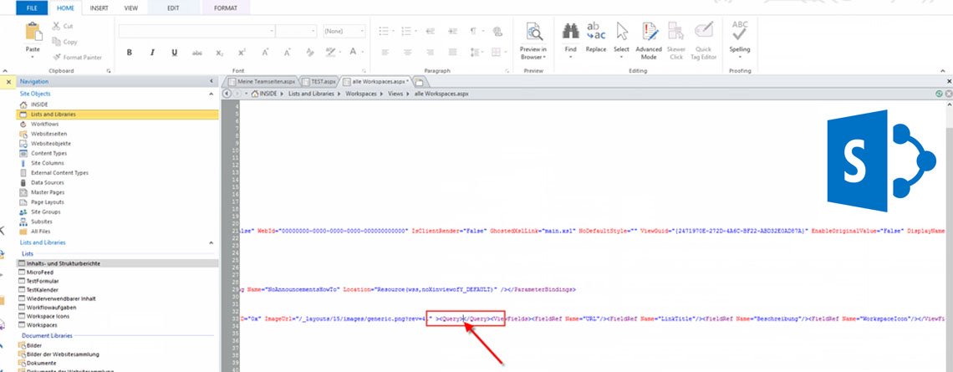Image resolution: width=953 pixels, height=372 pixels.
Task: Toggle Strikethrough formatting
Action: tap(197, 53)
